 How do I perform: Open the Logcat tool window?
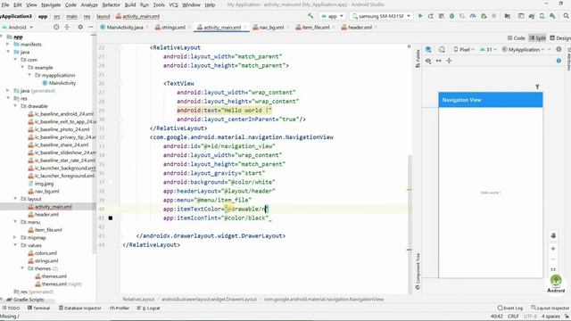pos(149,308)
